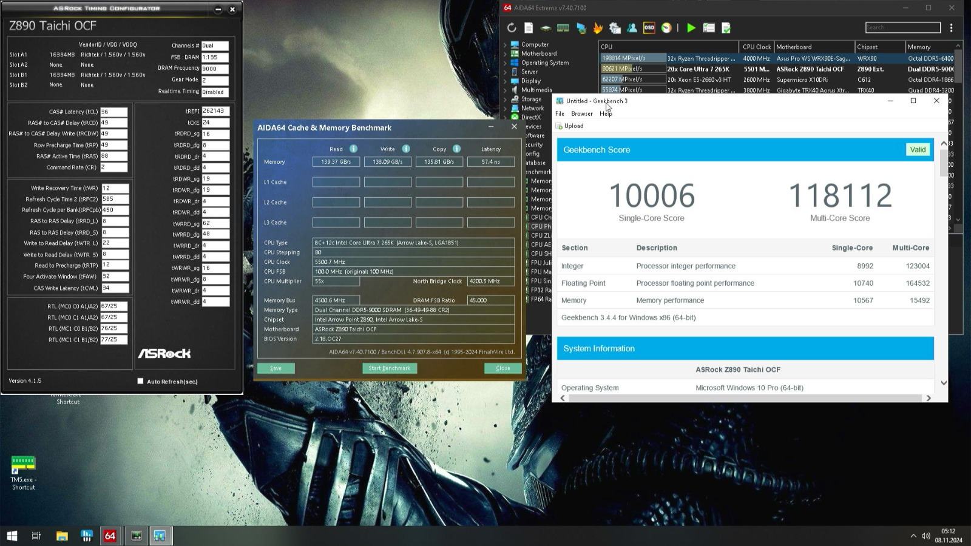This screenshot has width=971, height=546.
Task: Select the Ryzen Threadripper 198814 MPixel/s row
Action: coord(777,58)
